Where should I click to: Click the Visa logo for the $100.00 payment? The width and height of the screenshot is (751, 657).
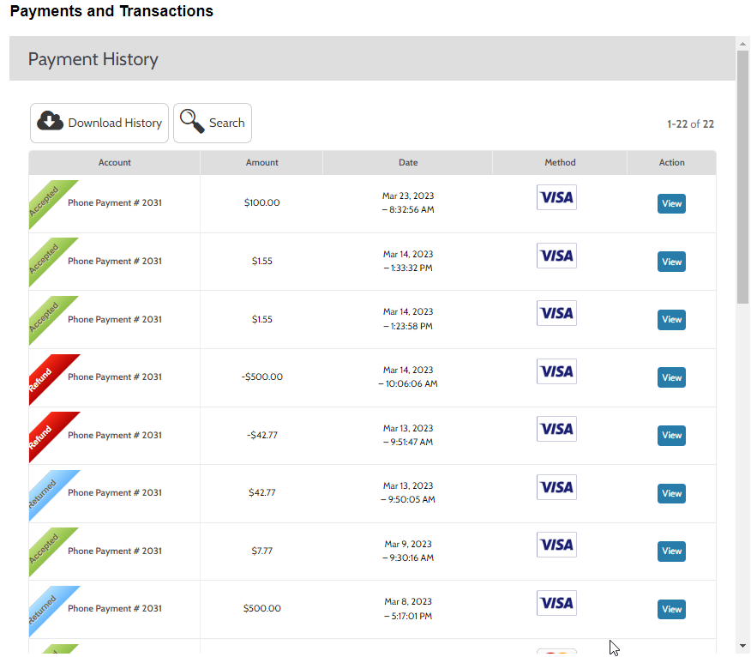click(556, 197)
